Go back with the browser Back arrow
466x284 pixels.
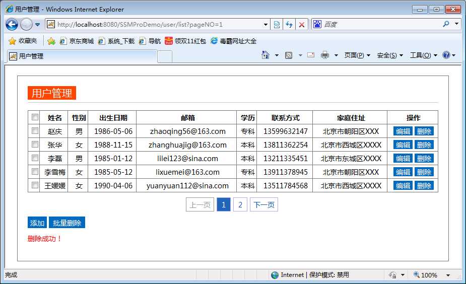[x=12, y=24]
